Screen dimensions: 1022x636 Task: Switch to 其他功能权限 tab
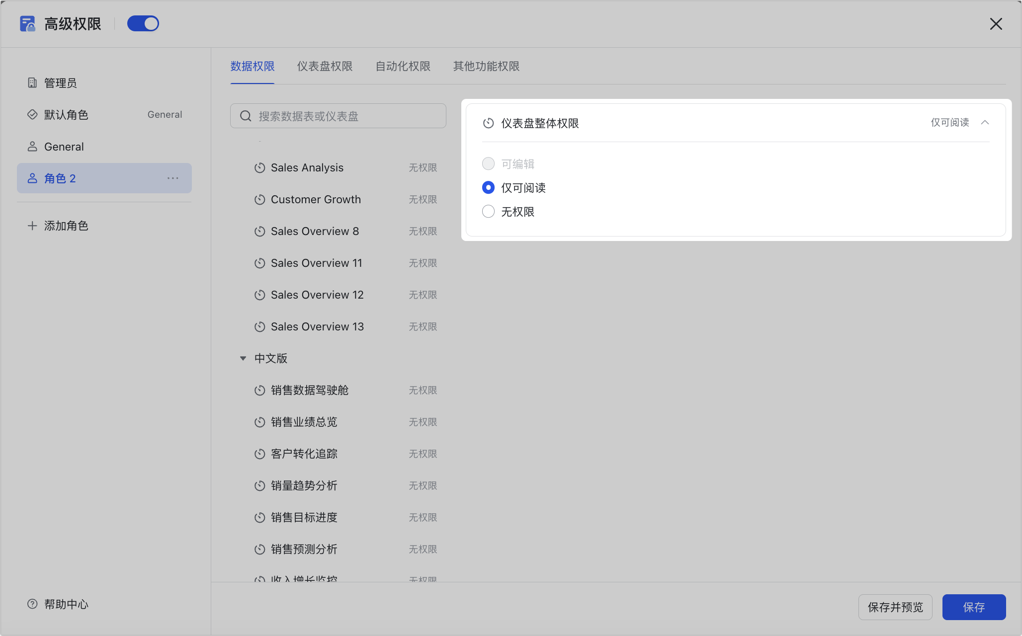pos(486,66)
